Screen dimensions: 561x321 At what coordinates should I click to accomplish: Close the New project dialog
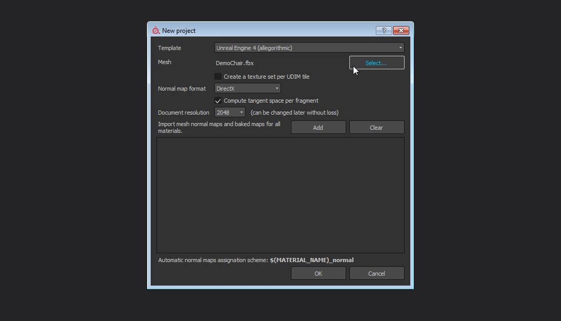pyautogui.click(x=400, y=31)
